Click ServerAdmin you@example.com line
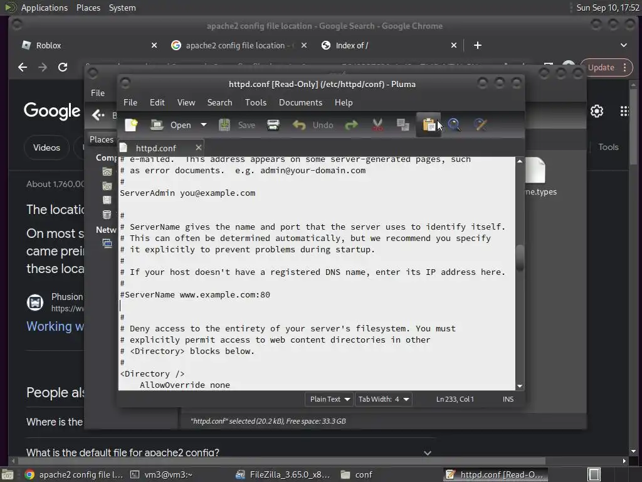Viewport: 642px width, 482px height. point(187,193)
